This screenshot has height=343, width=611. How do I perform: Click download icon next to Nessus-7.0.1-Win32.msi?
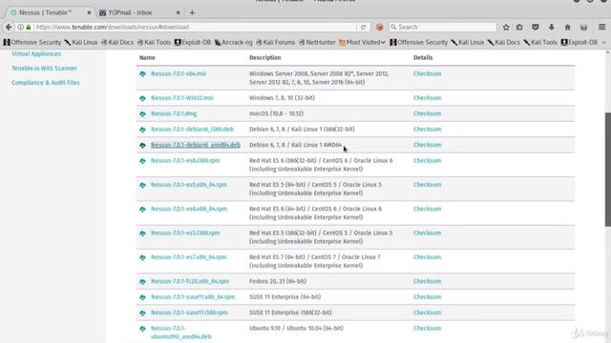click(x=142, y=98)
